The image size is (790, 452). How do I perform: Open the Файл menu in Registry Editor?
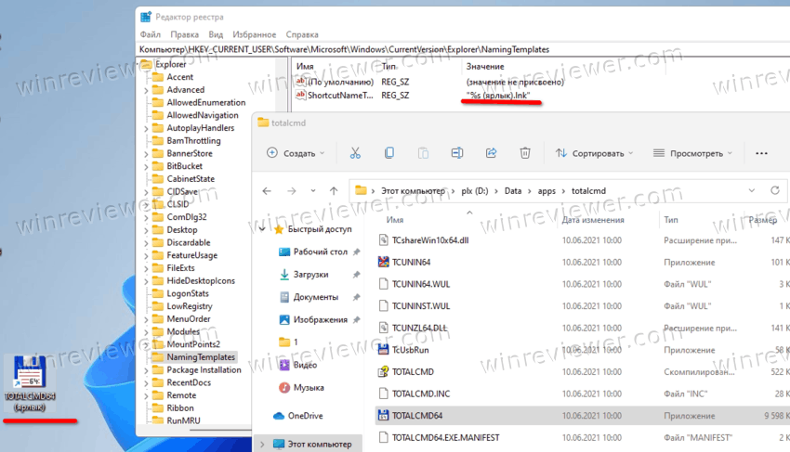(x=150, y=34)
